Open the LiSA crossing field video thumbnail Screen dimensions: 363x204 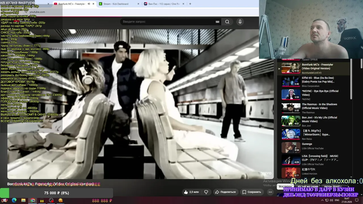[291, 160]
